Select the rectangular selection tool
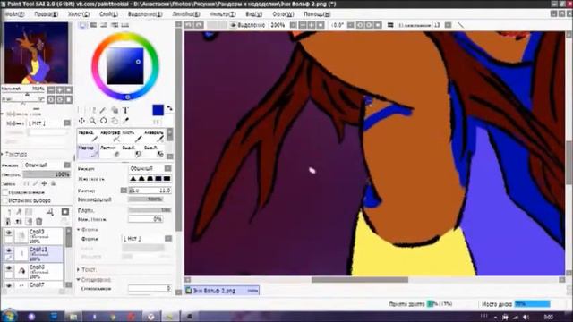 tap(81, 110)
